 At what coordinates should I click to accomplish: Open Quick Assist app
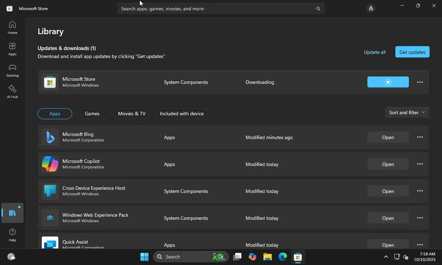(388, 244)
